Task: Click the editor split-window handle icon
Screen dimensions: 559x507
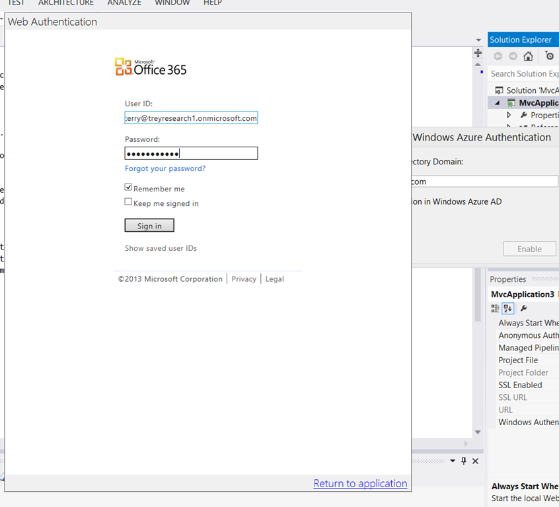Action: coord(478,53)
